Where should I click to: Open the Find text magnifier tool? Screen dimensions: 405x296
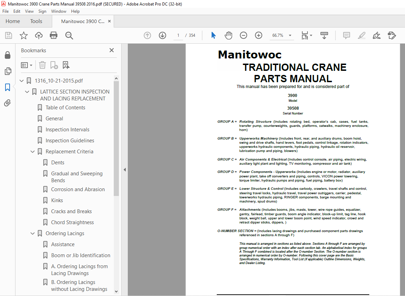click(69, 35)
